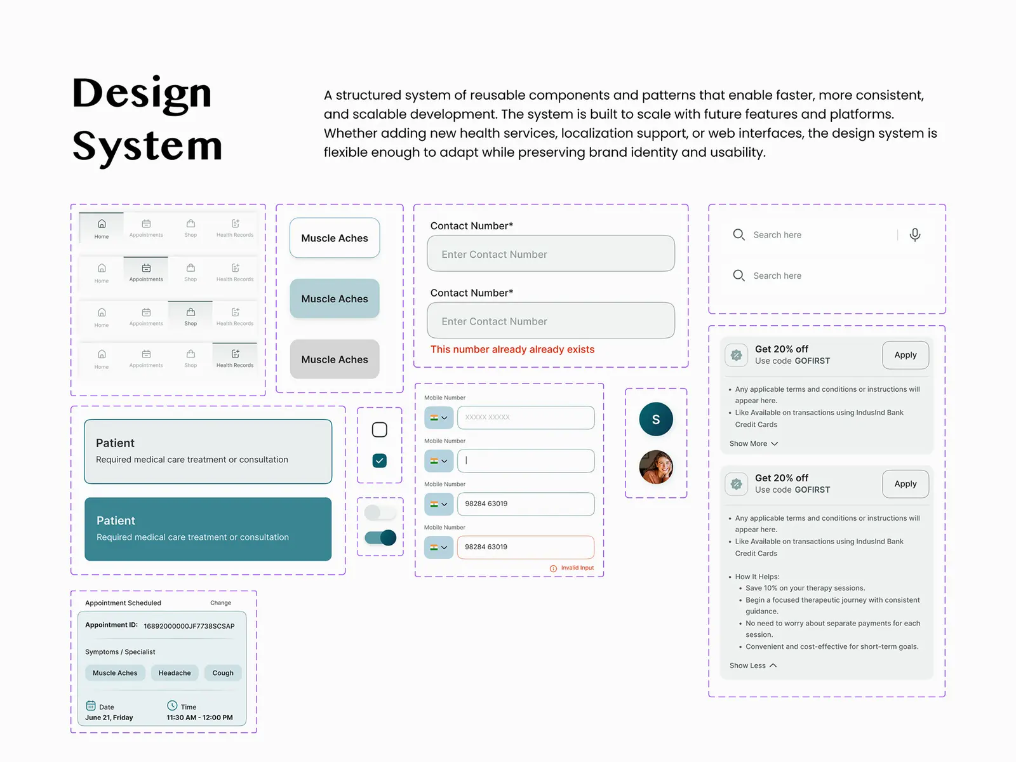Viewport: 1016px width, 762px height.
Task: Untick the teal checked checkbox
Action: pos(380,460)
